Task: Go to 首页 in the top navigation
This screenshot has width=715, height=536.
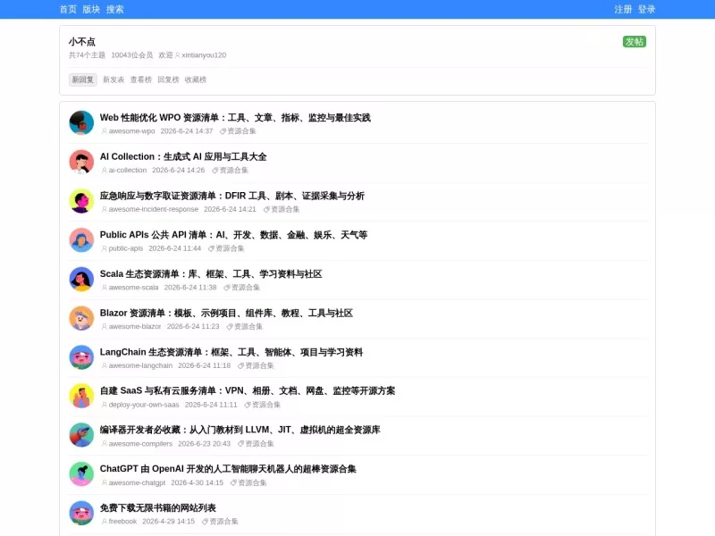Action: 68,9
